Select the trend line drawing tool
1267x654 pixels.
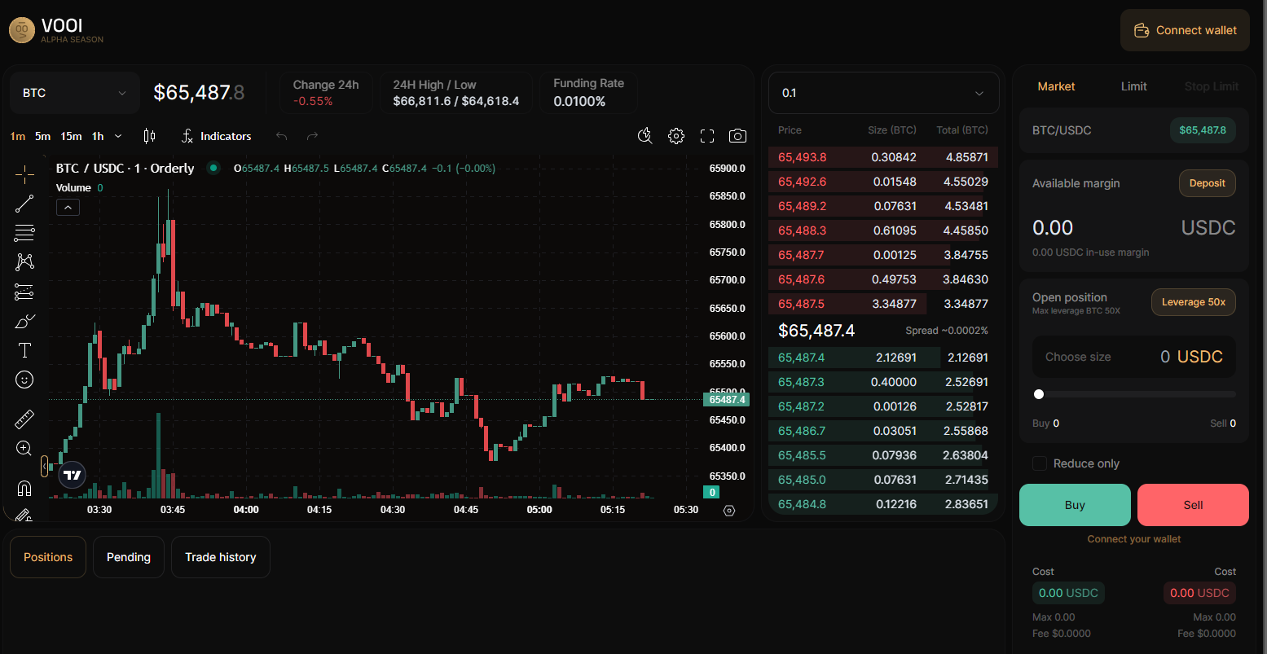point(24,204)
